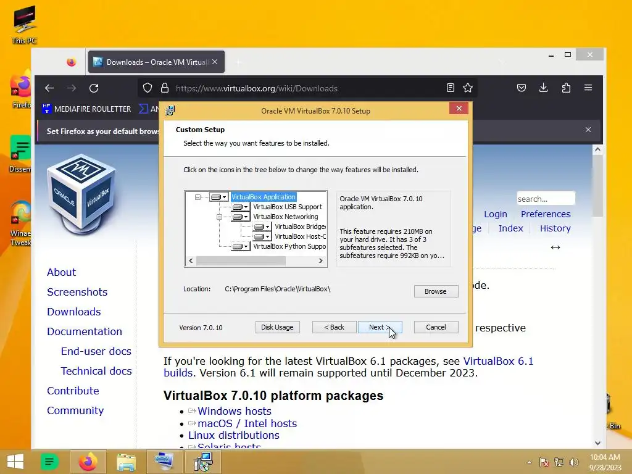Open the History link
Viewport: 632px width, 474px height.
(x=555, y=228)
